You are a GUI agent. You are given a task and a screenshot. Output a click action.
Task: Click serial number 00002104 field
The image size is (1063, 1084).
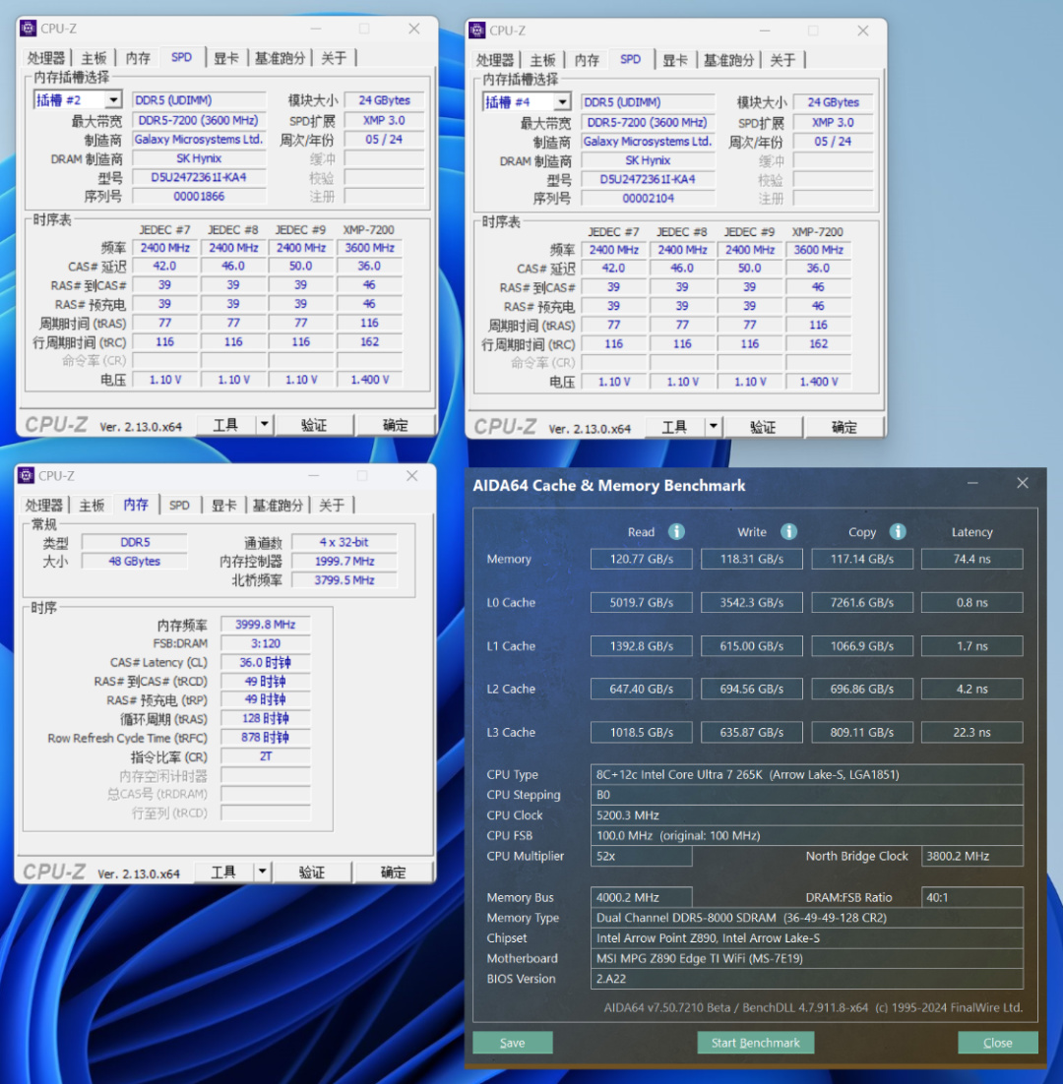(x=648, y=199)
